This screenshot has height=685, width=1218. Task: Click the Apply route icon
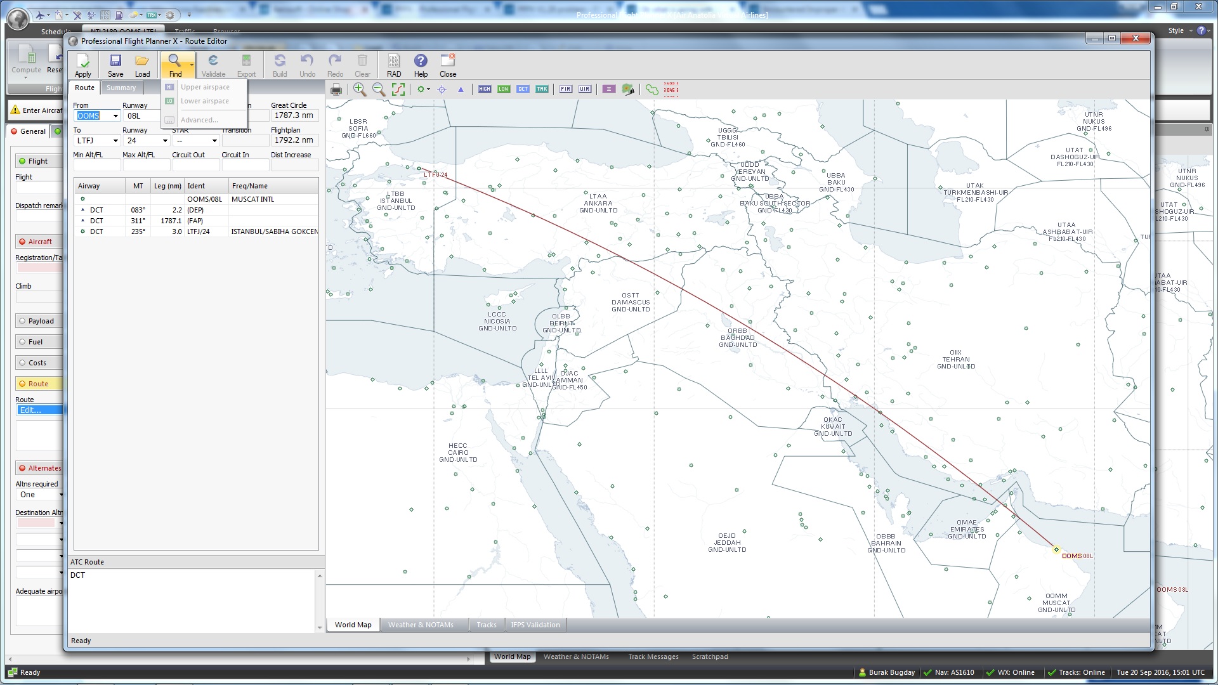83,65
